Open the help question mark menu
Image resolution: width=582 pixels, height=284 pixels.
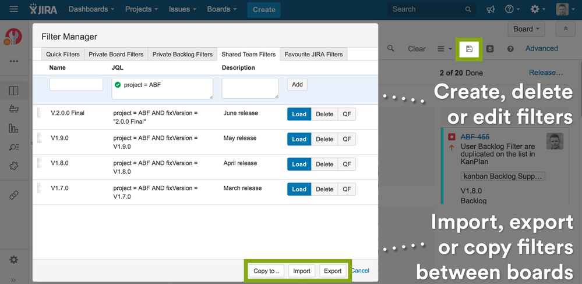[512, 10]
